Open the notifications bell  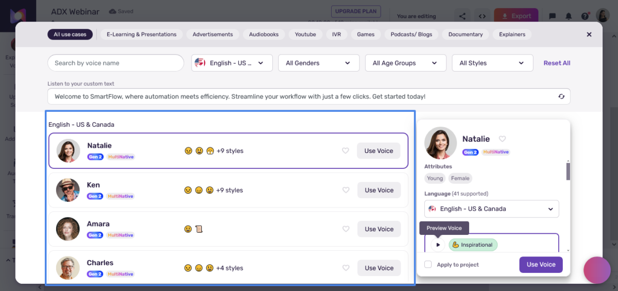pos(569,16)
